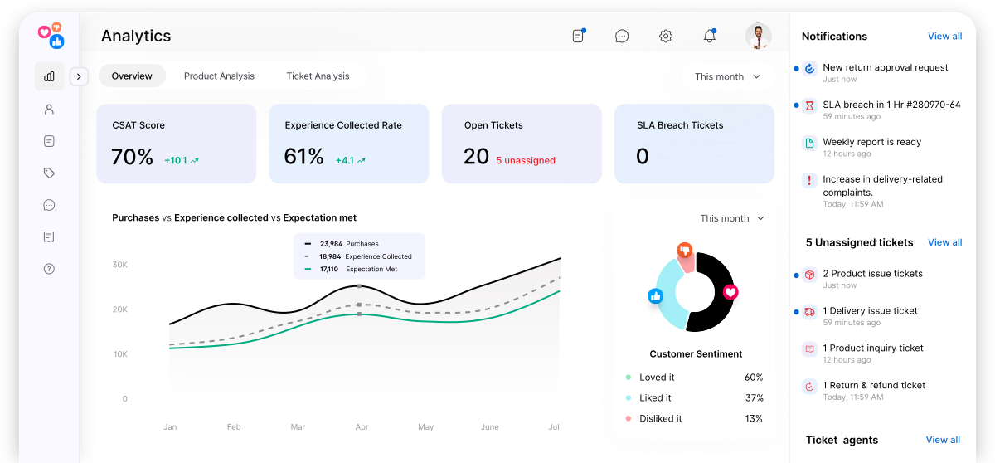Open the analytics bar chart sidebar icon
The height and width of the screenshot is (463, 995).
[x=49, y=76]
